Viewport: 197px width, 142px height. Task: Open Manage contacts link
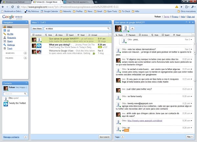pyautogui.click(x=11, y=137)
